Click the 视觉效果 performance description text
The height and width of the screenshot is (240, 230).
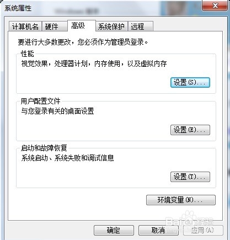pos(94,64)
